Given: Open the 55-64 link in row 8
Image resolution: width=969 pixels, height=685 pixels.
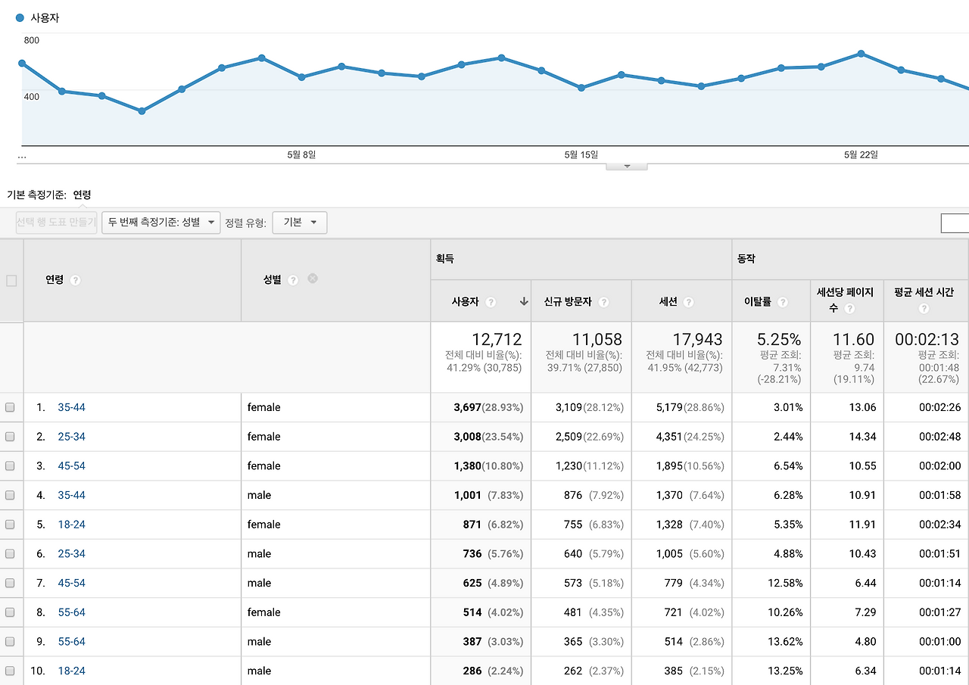Looking at the screenshot, I should pyautogui.click(x=72, y=612).
